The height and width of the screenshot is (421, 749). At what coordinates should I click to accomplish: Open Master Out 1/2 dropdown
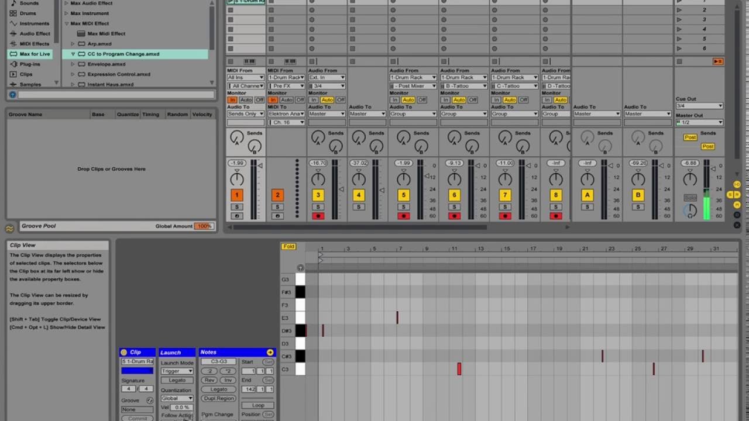pyautogui.click(x=699, y=122)
